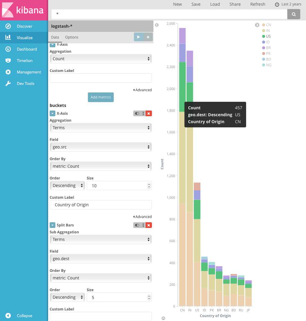Screen dimensions: 306x321
Task: Click Share in the top menu
Action: click(235, 4)
